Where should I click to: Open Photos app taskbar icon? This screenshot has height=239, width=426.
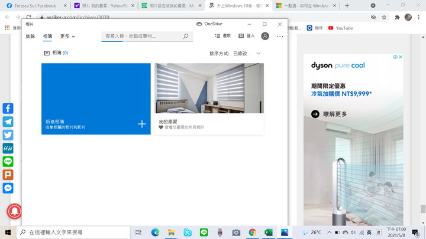(285, 233)
